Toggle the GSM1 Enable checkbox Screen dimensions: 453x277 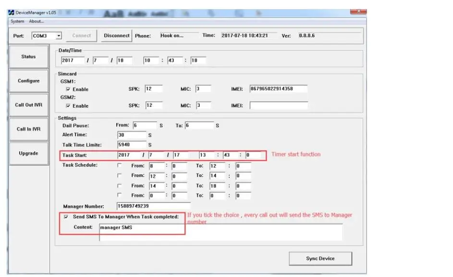68,90
